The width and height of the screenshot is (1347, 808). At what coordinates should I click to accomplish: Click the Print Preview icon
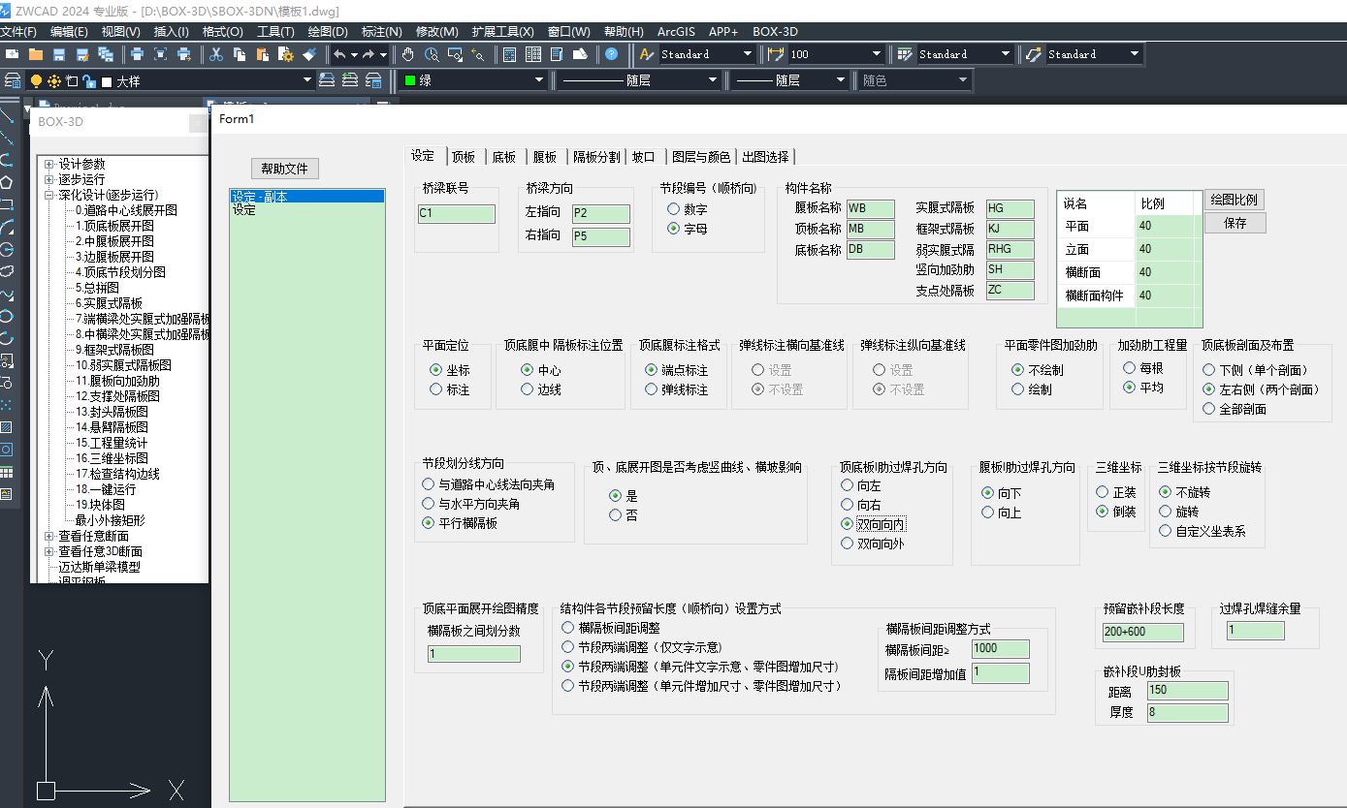pyautogui.click(x=161, y=54)
